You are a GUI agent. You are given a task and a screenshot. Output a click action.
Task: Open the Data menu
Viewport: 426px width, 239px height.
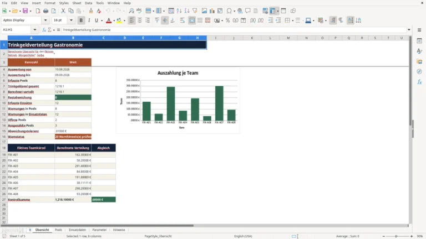click(x=88, y=3)
